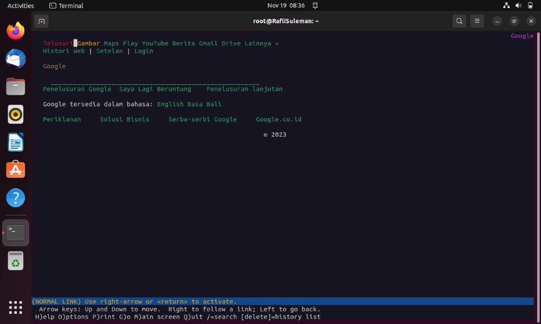Click the Gambar link

[x=88, y=43]
